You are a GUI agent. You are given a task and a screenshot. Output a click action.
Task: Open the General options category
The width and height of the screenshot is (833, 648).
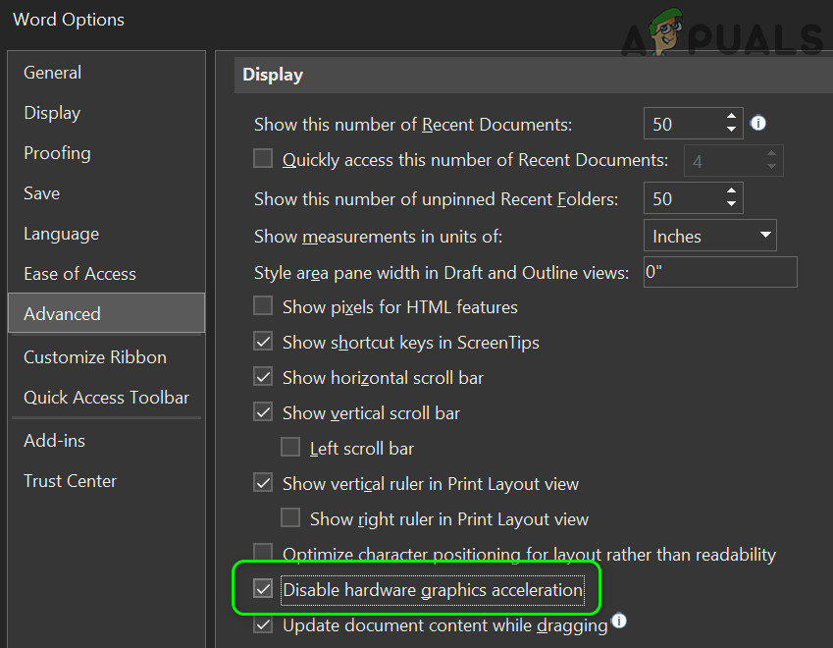click(106, 73)
